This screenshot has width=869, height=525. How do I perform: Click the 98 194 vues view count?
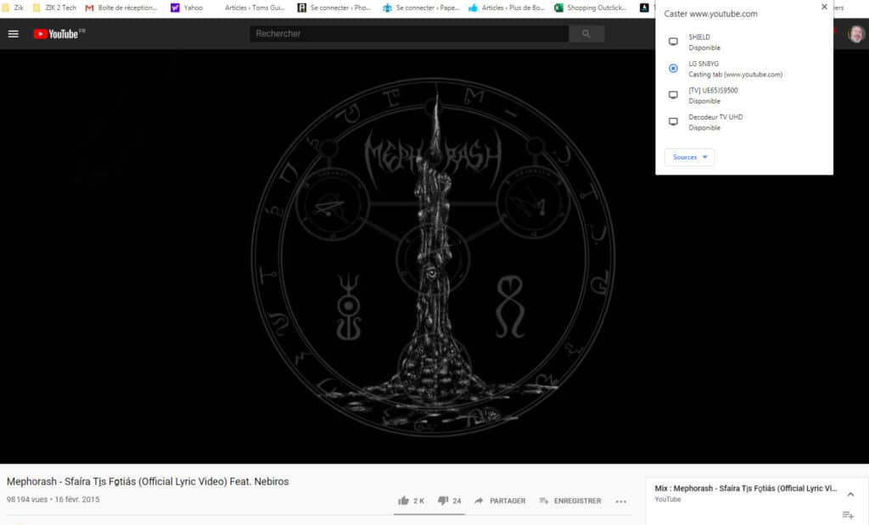tap(27, 500)
